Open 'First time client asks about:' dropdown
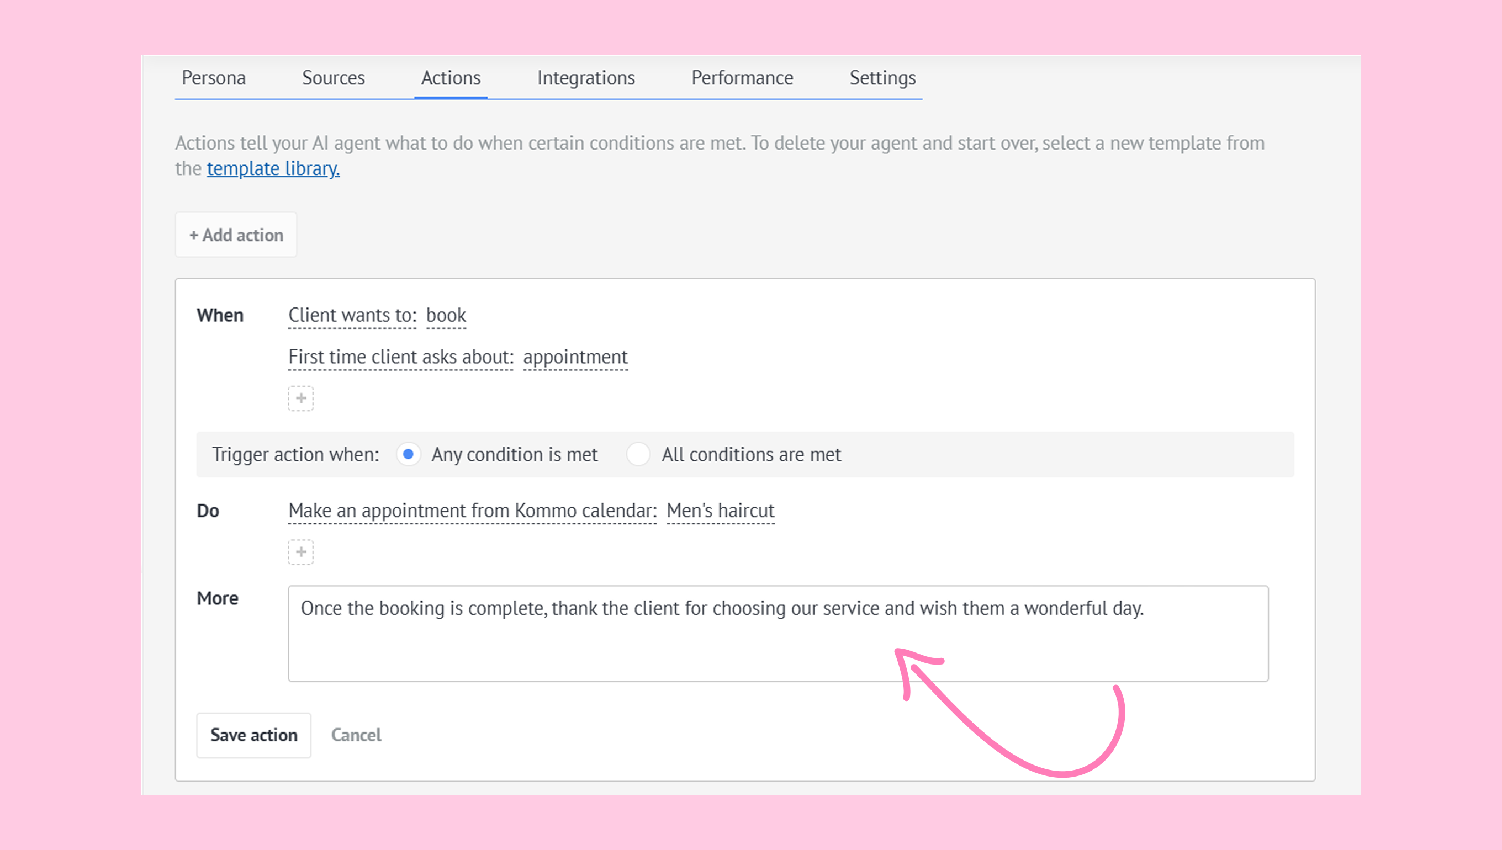The image size is (1502, 850). click(400, 357)
